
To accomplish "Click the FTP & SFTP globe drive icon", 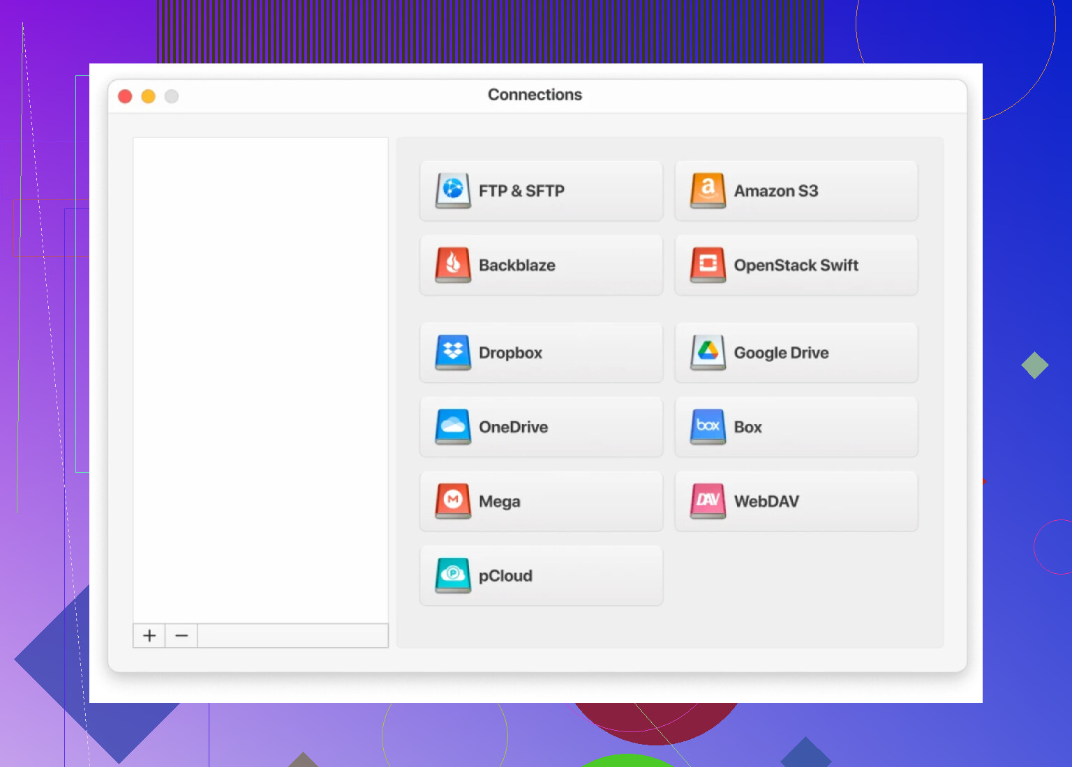I will click(453, 190).
